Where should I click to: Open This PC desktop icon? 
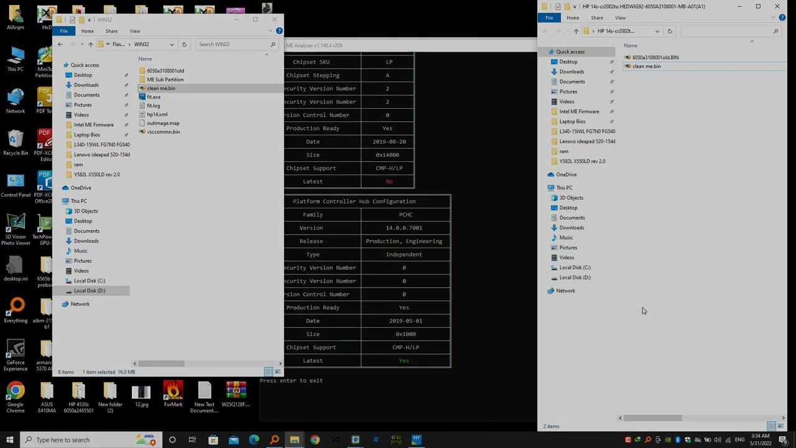coord(16,60)
